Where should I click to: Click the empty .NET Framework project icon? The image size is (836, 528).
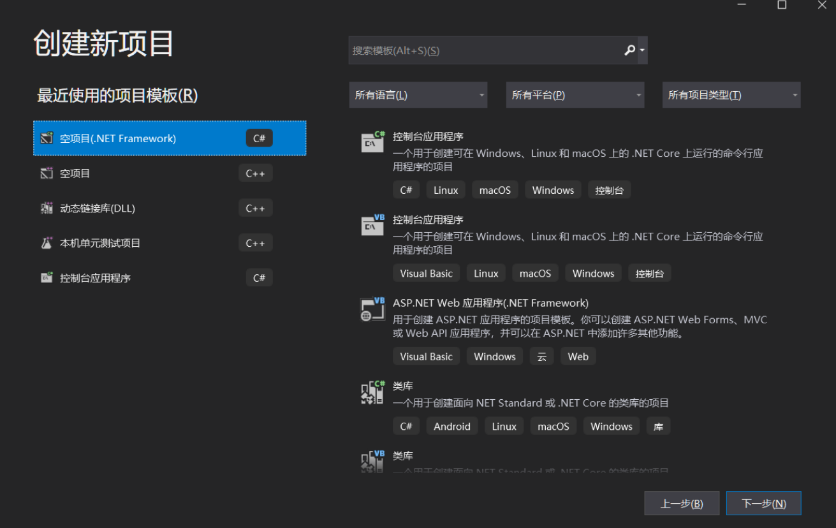pyautogui.click(x=47, y=138)
